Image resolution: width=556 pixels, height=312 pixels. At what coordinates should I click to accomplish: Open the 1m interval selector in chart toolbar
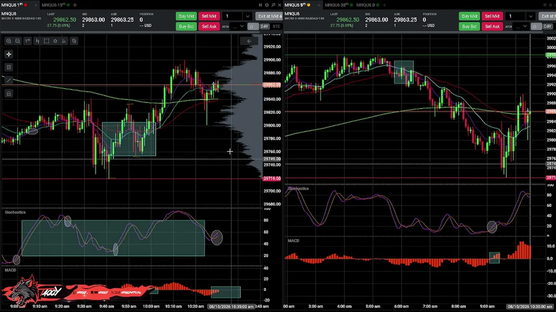point(27,41)
